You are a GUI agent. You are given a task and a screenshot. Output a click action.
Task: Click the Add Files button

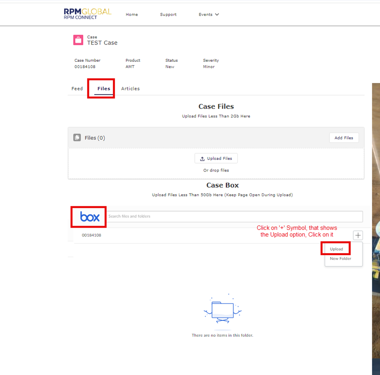(344, 138)
